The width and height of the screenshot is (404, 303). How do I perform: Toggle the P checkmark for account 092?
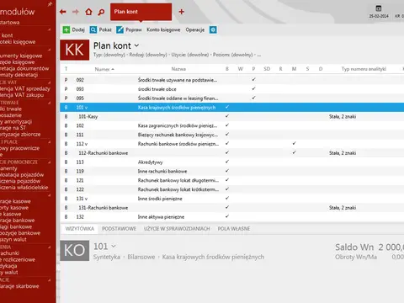pos(253,79)
